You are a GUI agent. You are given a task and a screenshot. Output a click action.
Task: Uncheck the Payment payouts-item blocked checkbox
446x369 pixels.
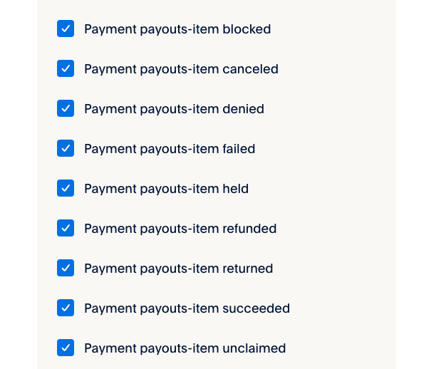tap(66, 28)
